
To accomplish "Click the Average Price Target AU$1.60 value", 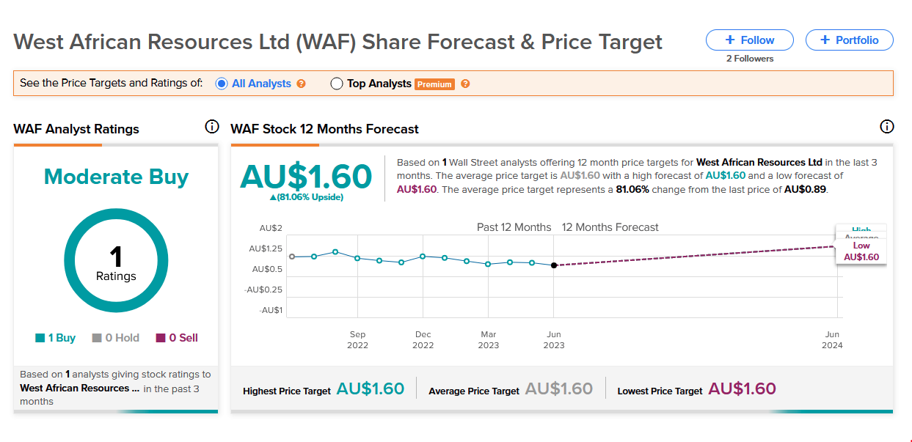I will click(x=559, y=389).
